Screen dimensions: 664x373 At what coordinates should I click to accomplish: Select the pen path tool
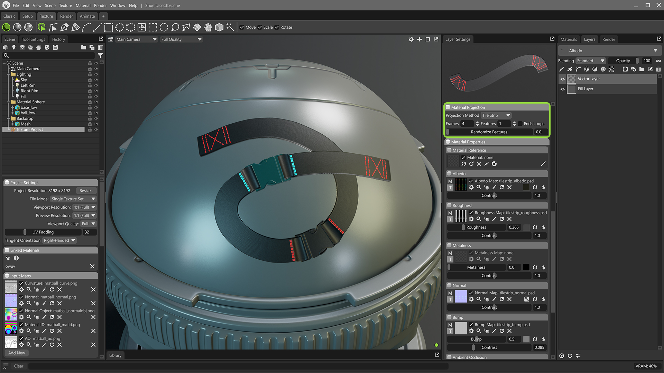coord(64,27)
